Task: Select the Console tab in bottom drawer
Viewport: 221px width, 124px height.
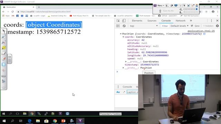Action: [127, 87]
